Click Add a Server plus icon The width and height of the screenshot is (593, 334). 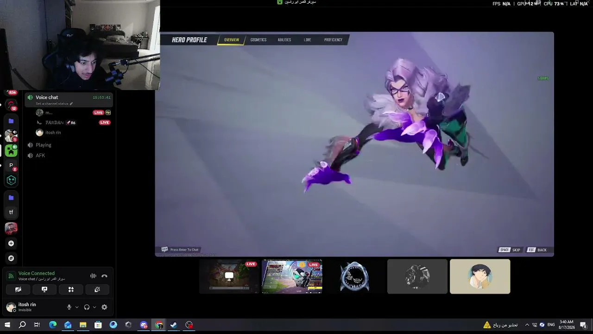pyautogui.click(x=11, y=244)
